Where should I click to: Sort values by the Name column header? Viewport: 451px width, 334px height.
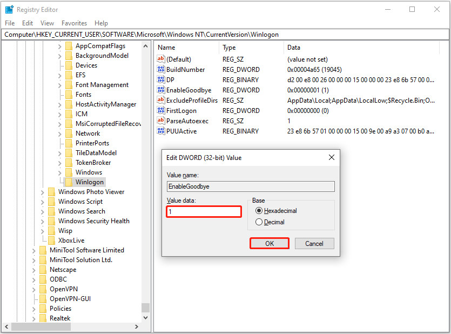click(x=187, y=48)
